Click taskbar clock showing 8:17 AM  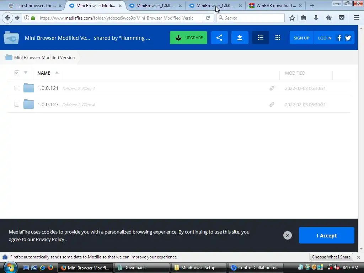(350, 268)
